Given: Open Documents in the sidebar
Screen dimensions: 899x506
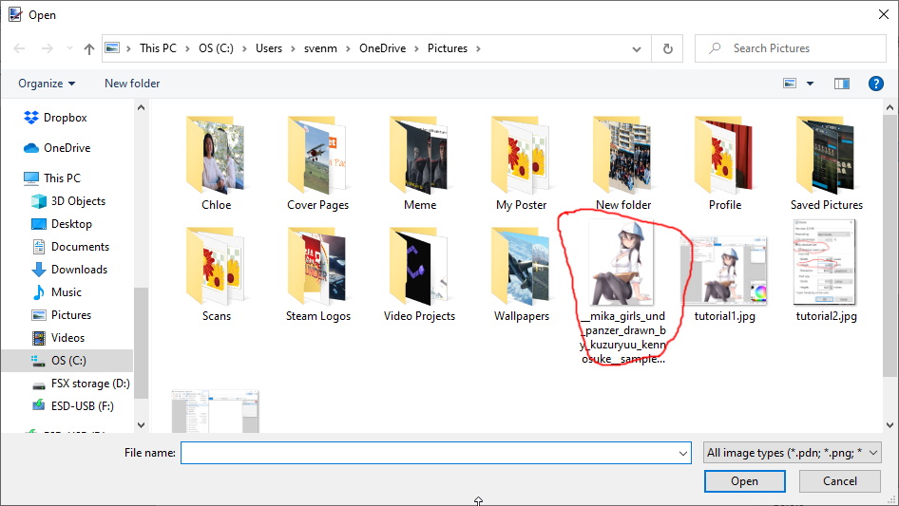Looking at the screenshot, I should [70, 247].
